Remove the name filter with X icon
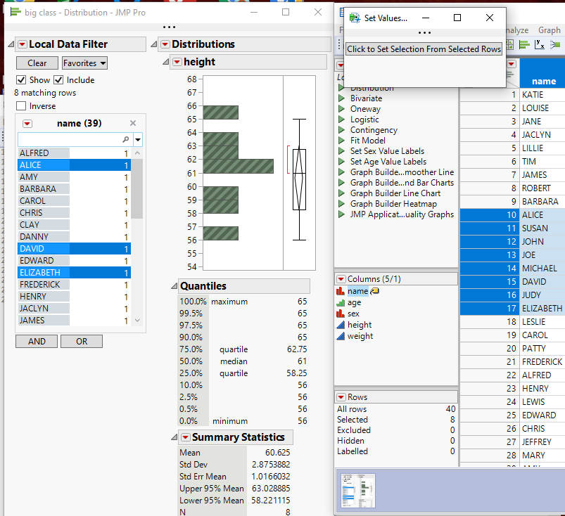Image resolution: width=565 pixels, height=516 pixels. point(133,124)
